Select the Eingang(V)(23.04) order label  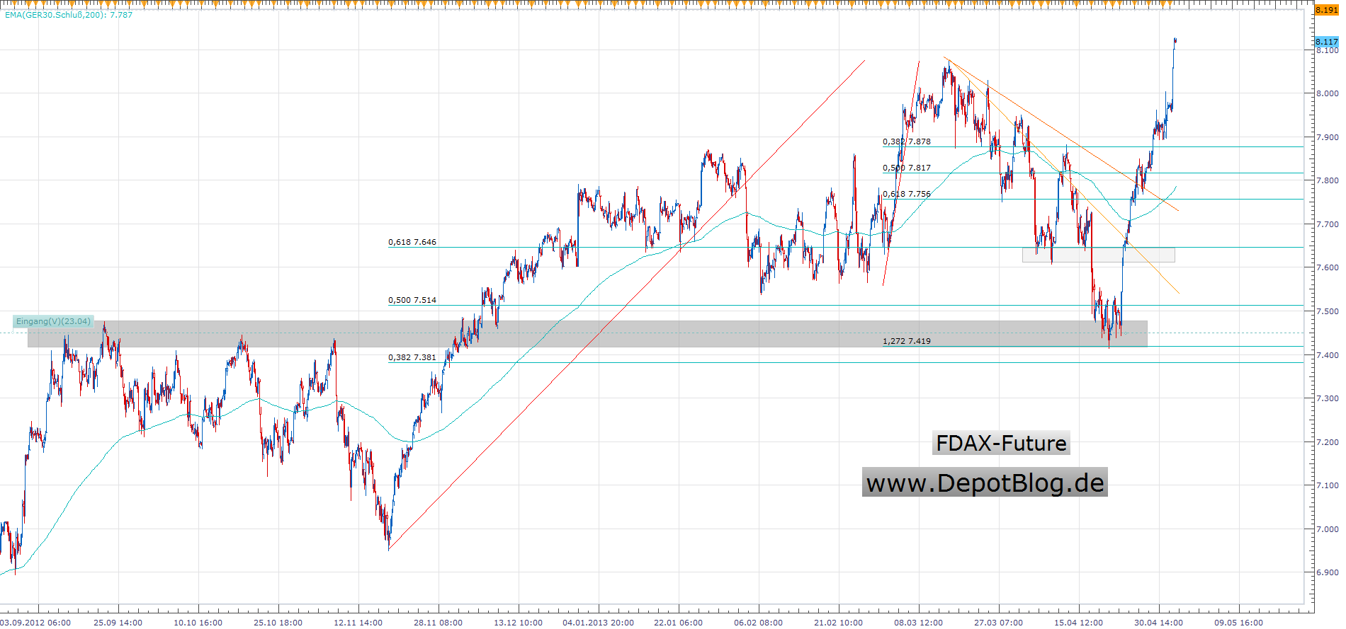pos(53,321)
